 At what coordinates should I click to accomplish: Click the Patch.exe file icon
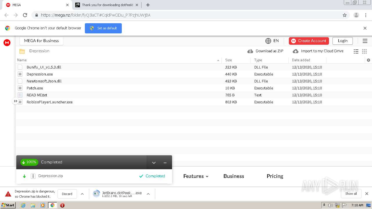point(20,88)
